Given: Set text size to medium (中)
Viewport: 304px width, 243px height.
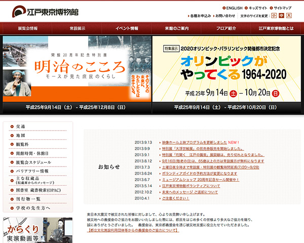Looking at the screenshot, I should [281, 16].
